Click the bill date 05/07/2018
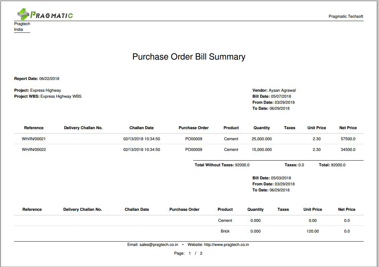The width and height of the screenshot is (379, 267). tap(281, 96)
